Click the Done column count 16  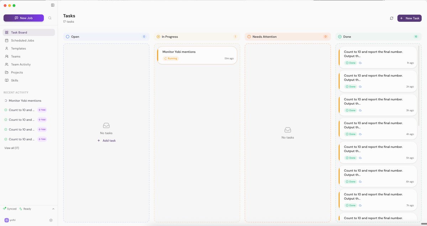coord(416,37)
